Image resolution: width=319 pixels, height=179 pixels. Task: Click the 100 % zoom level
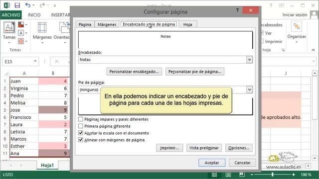click(306, 175)
